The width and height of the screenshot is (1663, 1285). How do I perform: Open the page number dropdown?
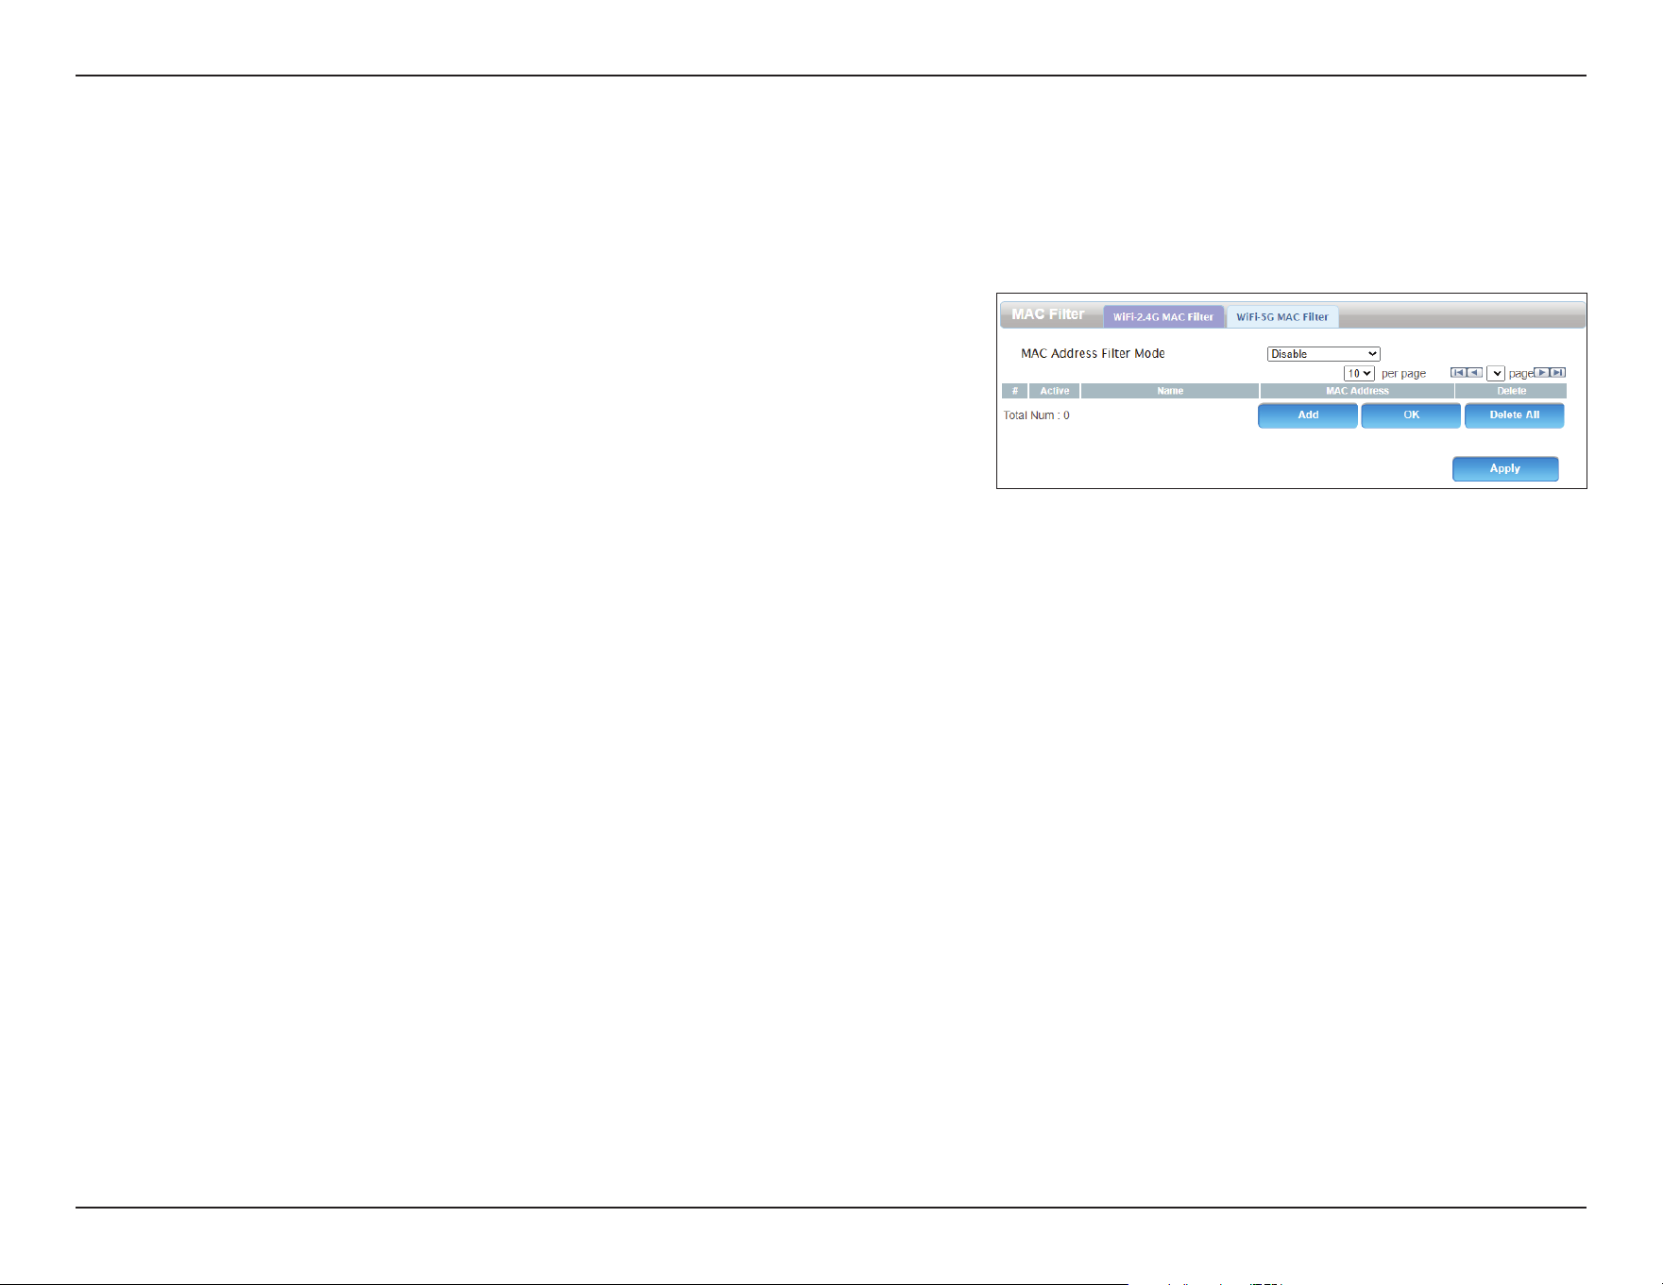coord(1496,373)
